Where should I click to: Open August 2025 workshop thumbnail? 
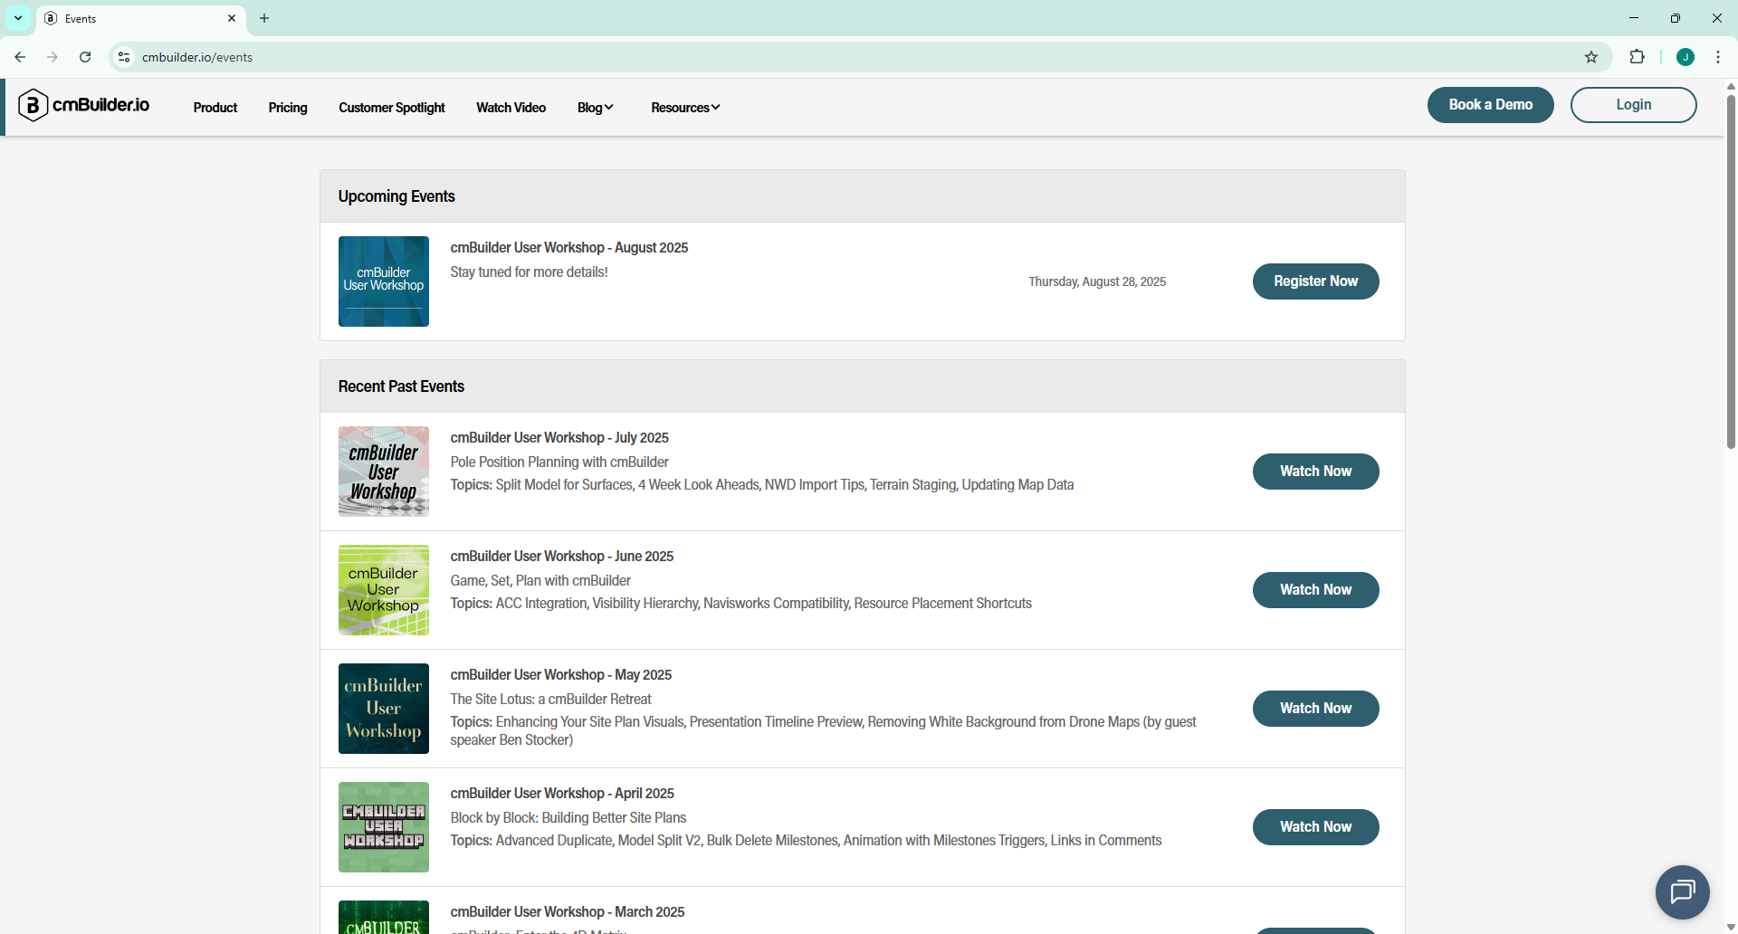[x=384, y=281]
